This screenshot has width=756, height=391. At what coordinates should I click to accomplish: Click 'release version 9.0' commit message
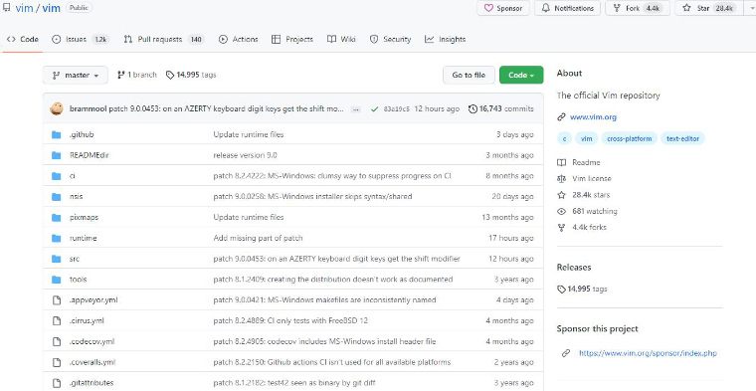(x=245, y=155)
